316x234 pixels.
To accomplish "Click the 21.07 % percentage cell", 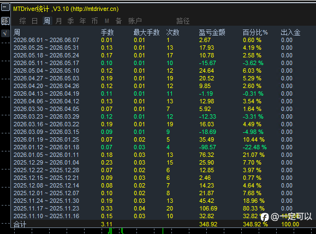I will [x=254, y=155].
